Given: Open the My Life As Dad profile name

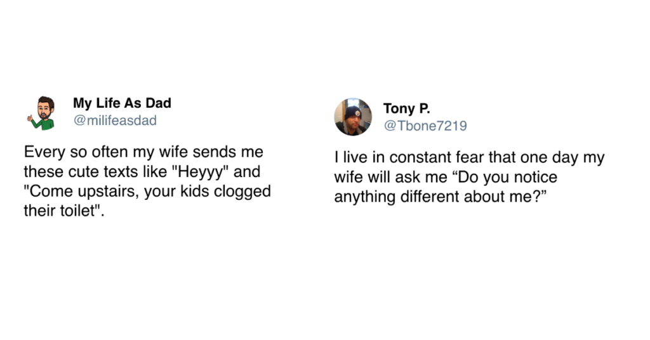Looking at the screenshot, I should [122, 103].
